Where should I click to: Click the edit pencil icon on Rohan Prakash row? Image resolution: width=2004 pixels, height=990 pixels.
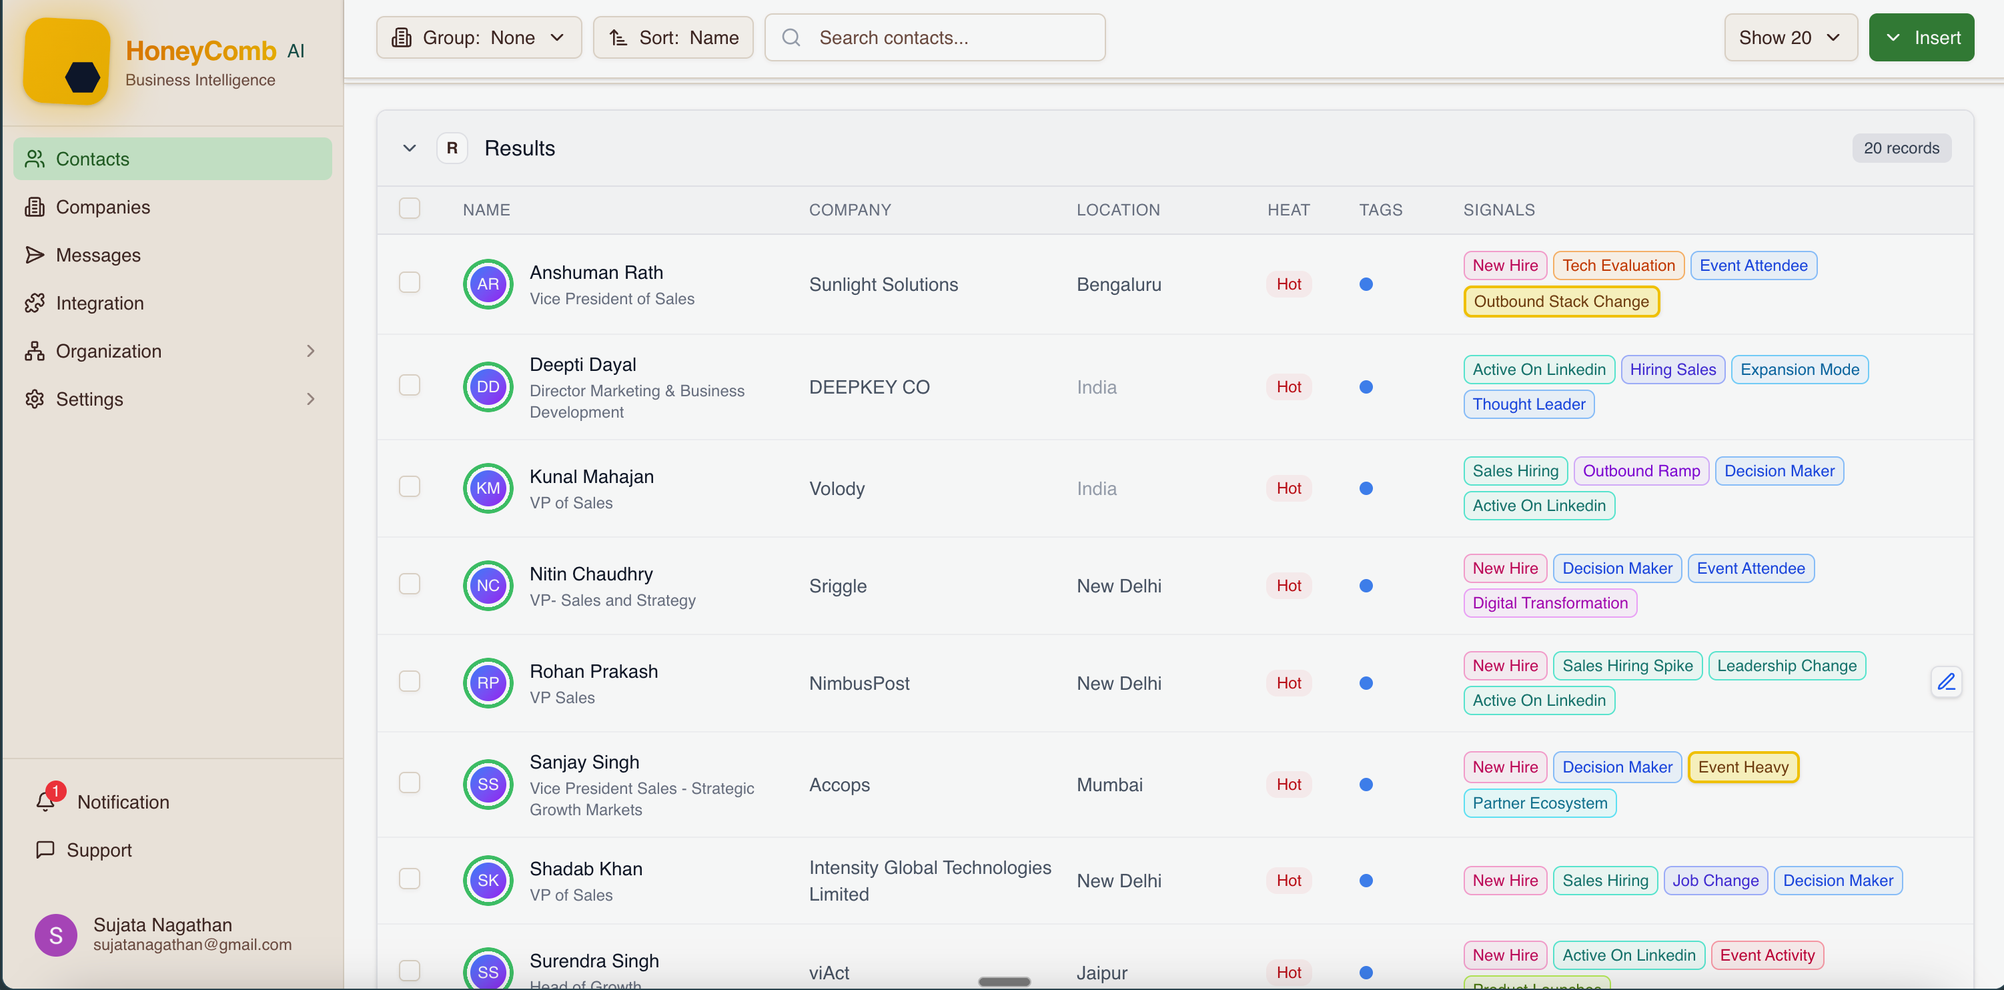[1947, 682]
